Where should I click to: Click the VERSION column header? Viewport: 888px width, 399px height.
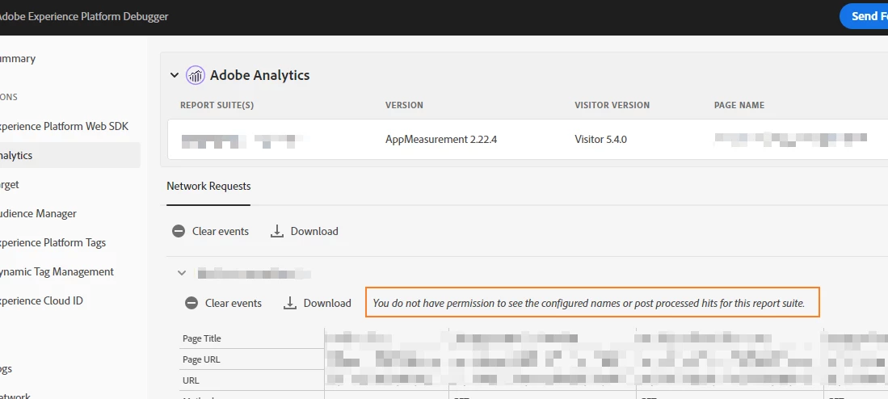[404, 105]
